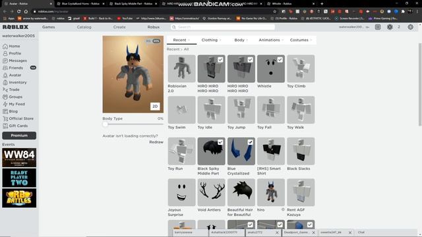The height and width of the screenshot is (237, 422).
Task: Open the YouTube bookmark
Action: (125, 18)
